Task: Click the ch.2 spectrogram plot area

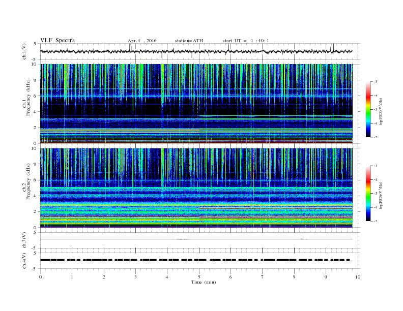Action: click(196, 188)
